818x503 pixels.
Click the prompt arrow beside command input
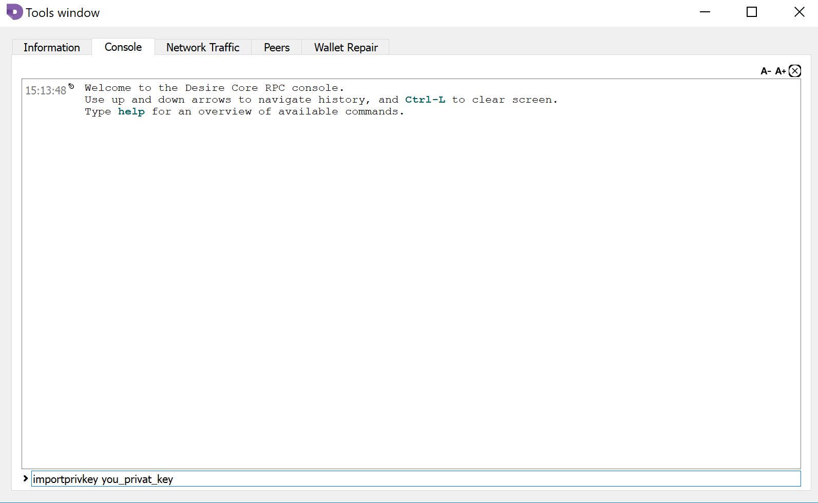point(26,478)
